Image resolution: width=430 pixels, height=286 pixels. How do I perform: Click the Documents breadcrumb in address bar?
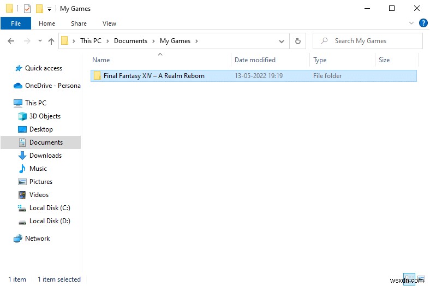click(x=130, y=41)
